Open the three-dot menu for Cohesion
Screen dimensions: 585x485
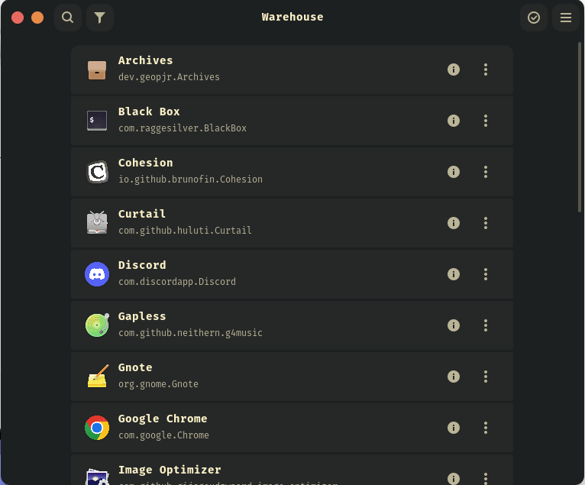pyautogui.click(x=486, y=172)
